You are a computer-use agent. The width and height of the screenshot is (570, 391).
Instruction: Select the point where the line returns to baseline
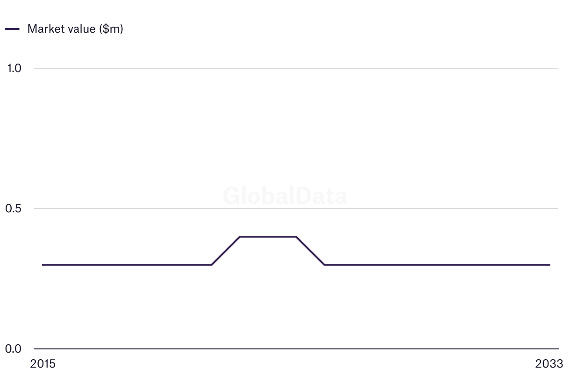point(325,265)
